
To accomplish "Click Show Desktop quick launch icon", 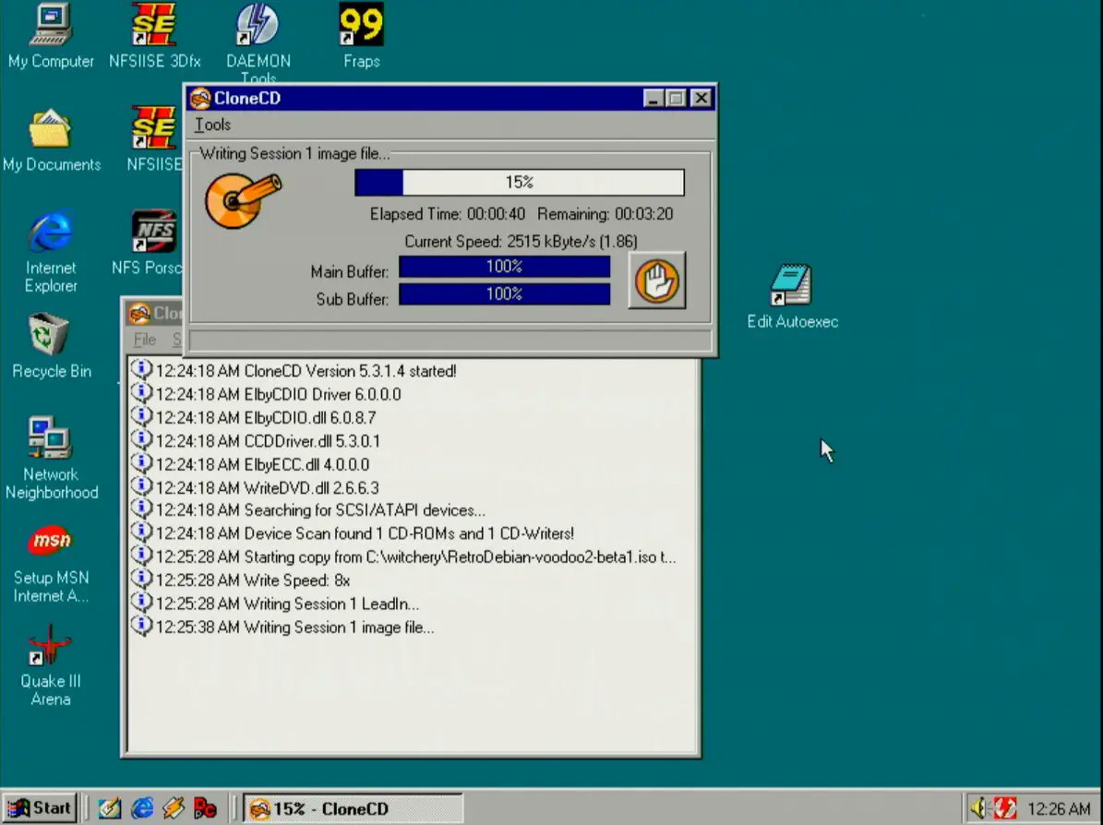I will pyautogui.click(x=110, y=808).
